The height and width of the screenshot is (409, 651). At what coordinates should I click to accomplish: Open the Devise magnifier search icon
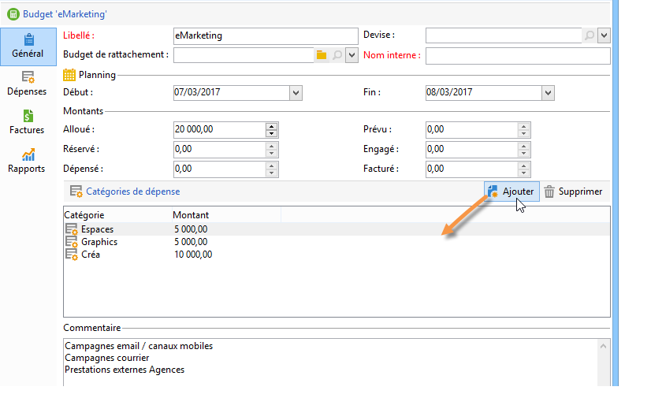click(x=590, y=35)
